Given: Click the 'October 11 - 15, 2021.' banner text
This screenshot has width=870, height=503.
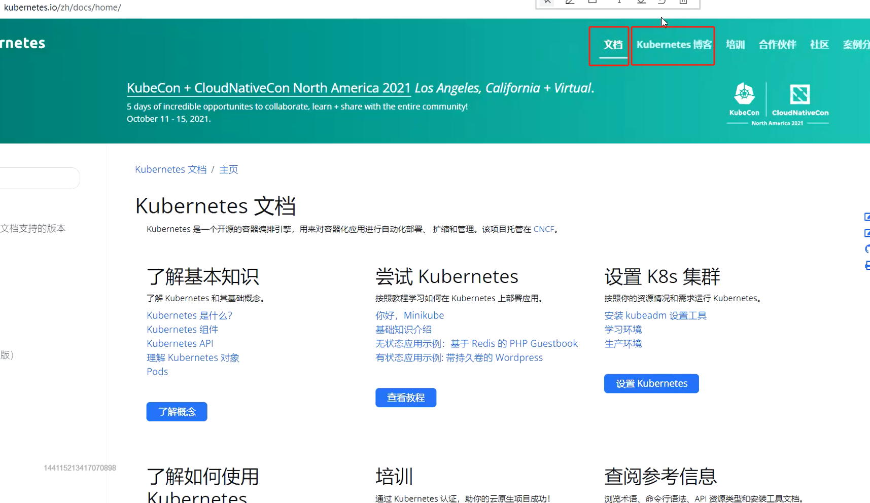Looking at the screenshot, I should (168, 119).
